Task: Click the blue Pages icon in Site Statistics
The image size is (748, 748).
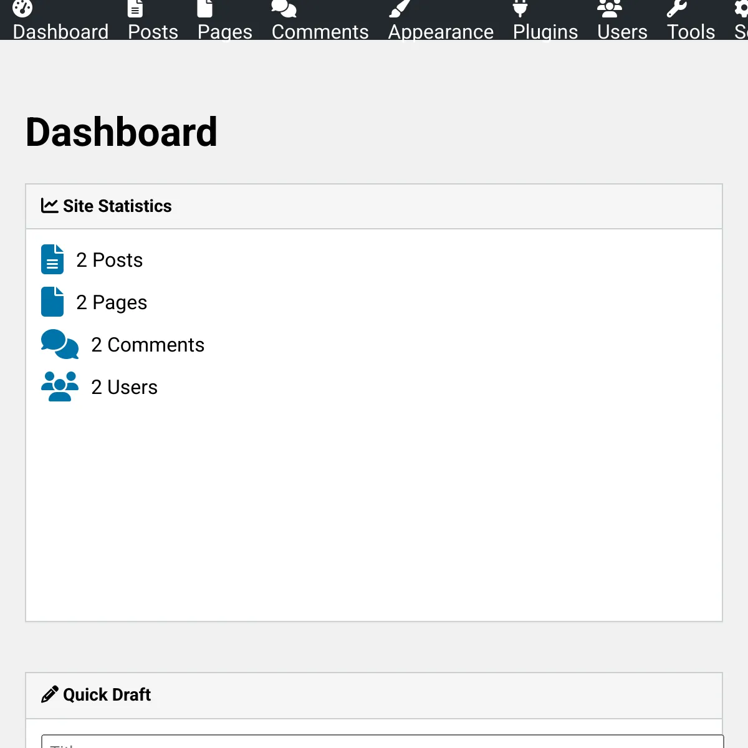Action: [52, 302]
